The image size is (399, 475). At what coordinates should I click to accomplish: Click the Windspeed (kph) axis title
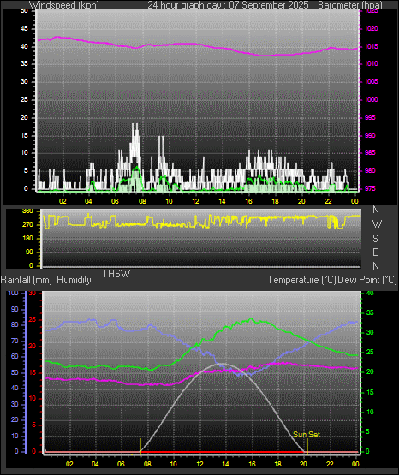click(64, 5)
